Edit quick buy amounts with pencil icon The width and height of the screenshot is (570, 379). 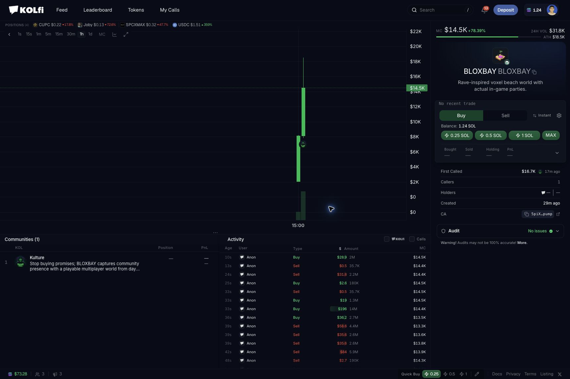(x=477, y=374)
